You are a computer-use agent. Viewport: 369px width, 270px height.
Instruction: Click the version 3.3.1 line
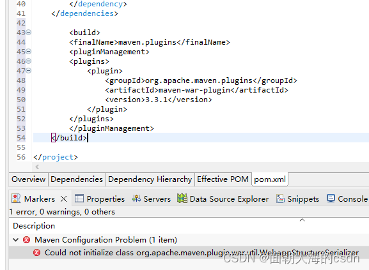pos(159,100)
